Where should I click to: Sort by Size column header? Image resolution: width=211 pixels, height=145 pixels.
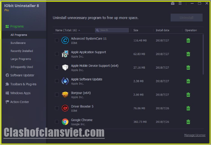135,30
